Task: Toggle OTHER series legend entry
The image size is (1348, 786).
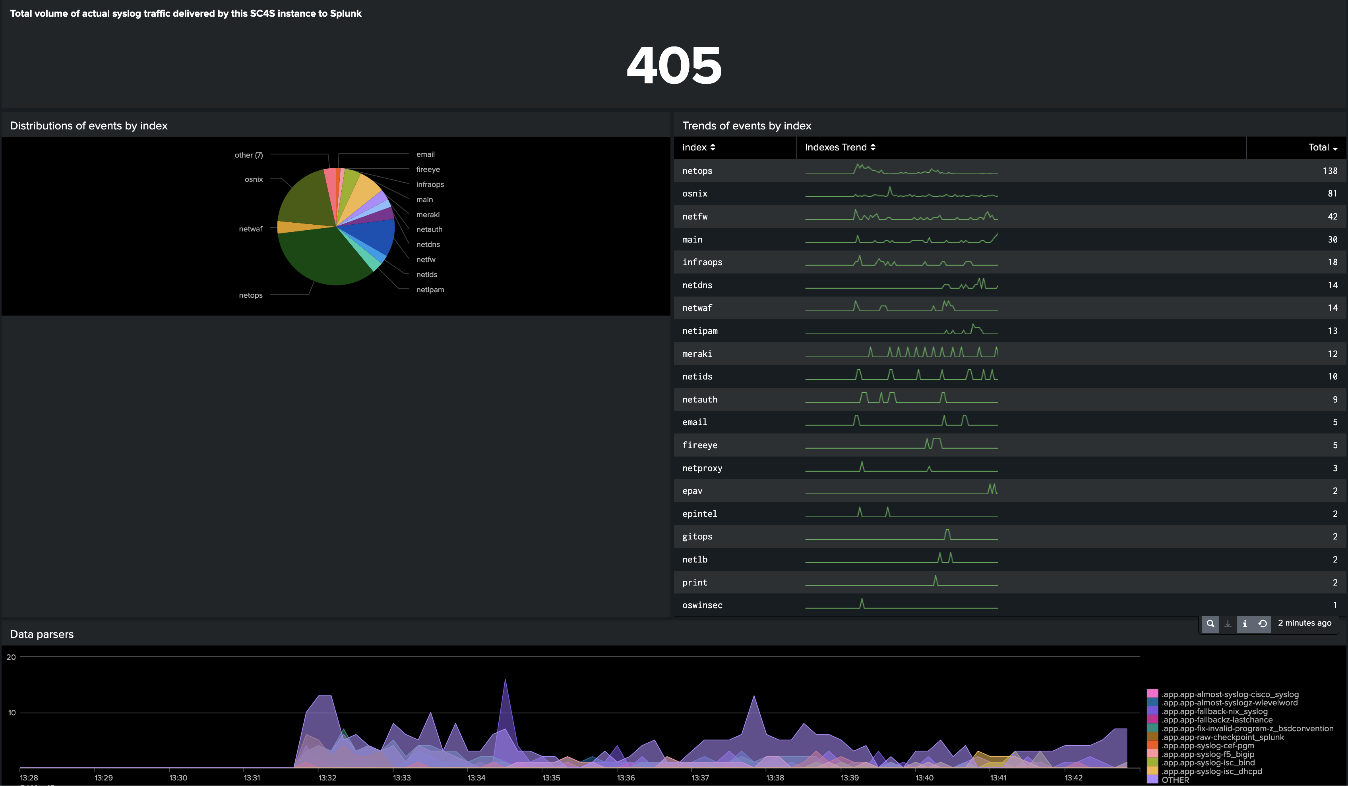Action: (x=1175, y=780)
